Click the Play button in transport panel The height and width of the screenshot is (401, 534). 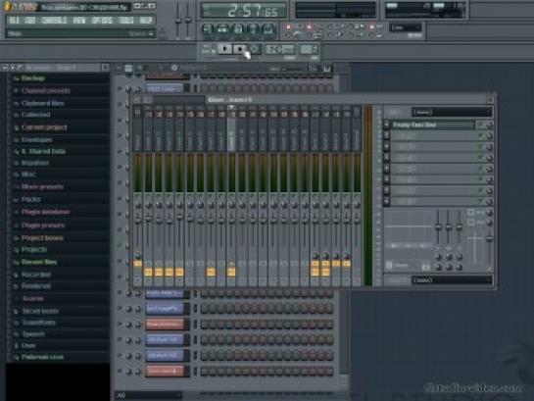[x=224, y=49]
